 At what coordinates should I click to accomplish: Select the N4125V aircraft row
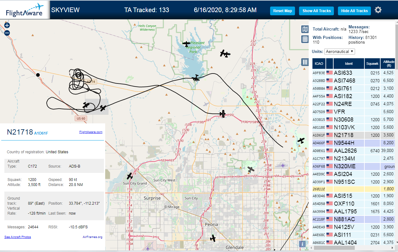[354, 227]
